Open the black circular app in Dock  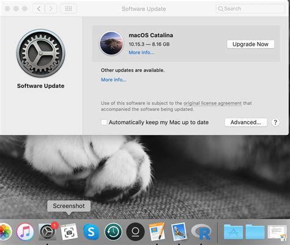click(x=135, y=232)
